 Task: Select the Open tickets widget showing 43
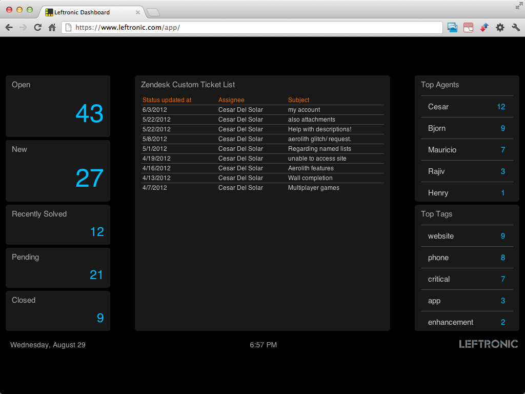(58, 106)
